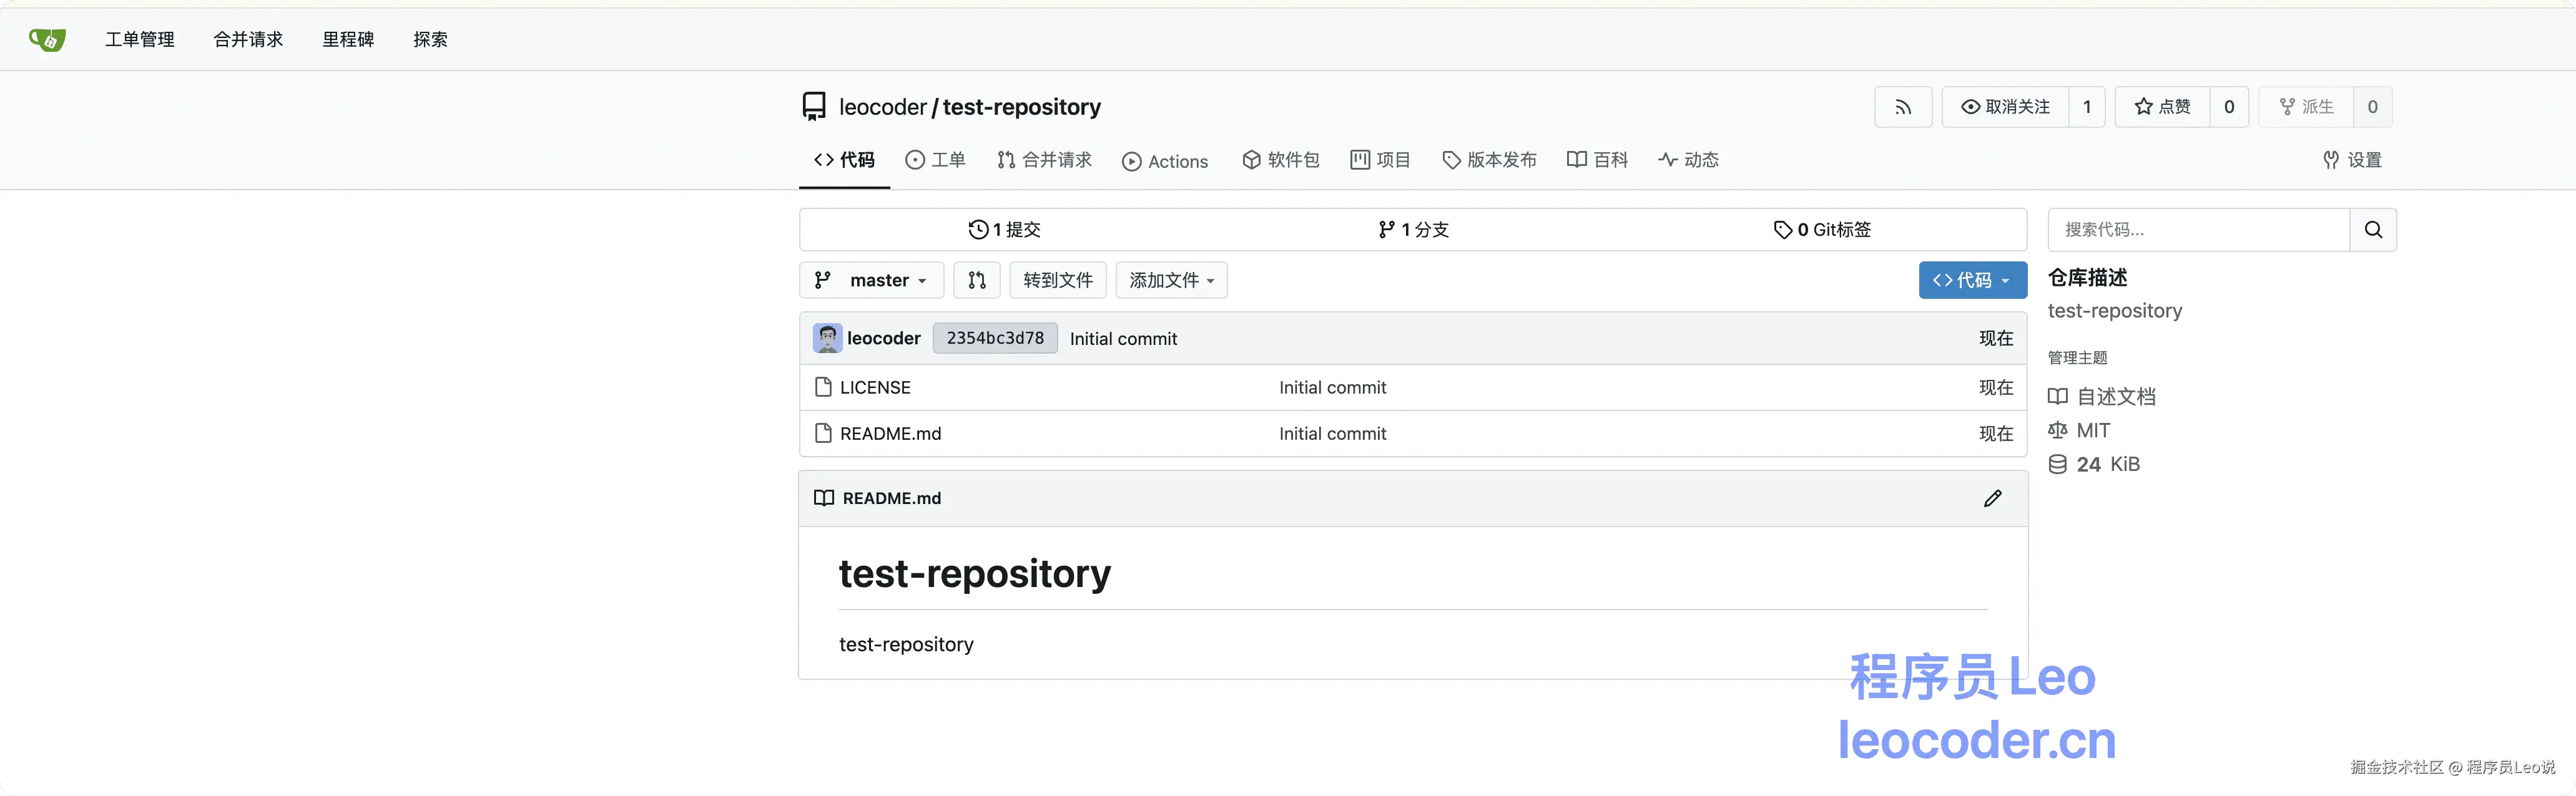Open the Wiki (百科) tab
Viewport: 2576px width, 796px height.
click(1597, 160)
